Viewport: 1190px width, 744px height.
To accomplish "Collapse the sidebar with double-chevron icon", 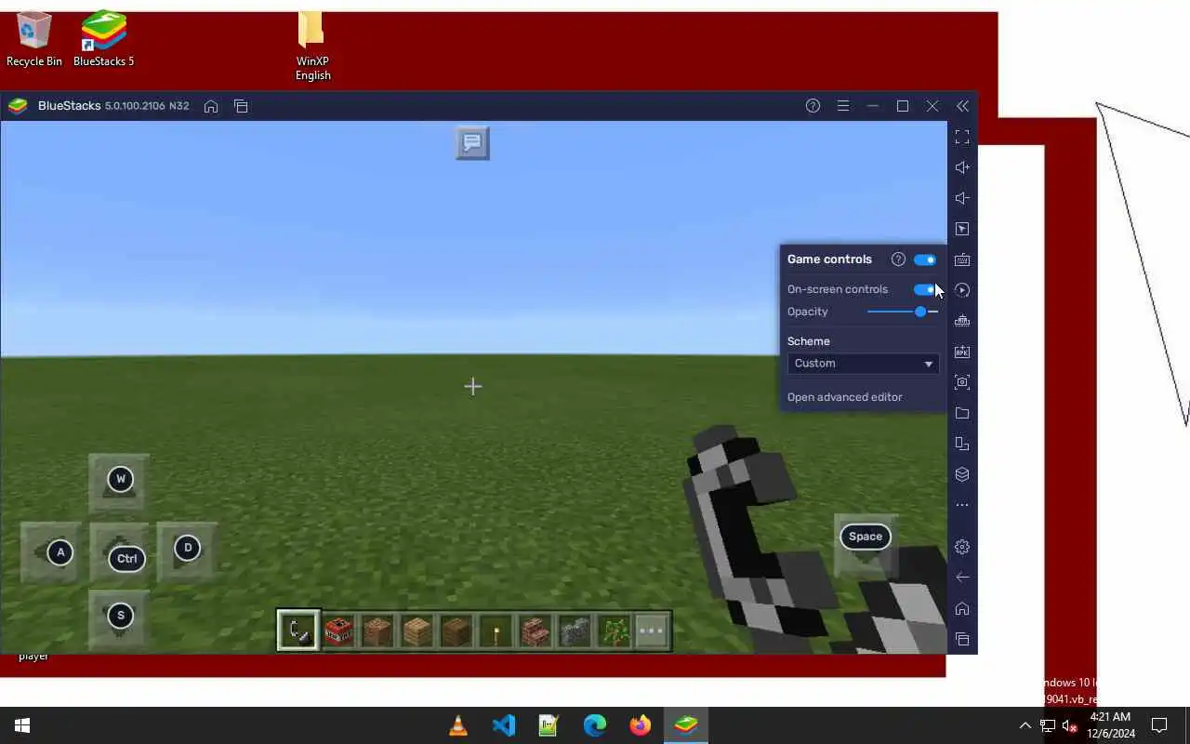I will [x=962, y=106].
